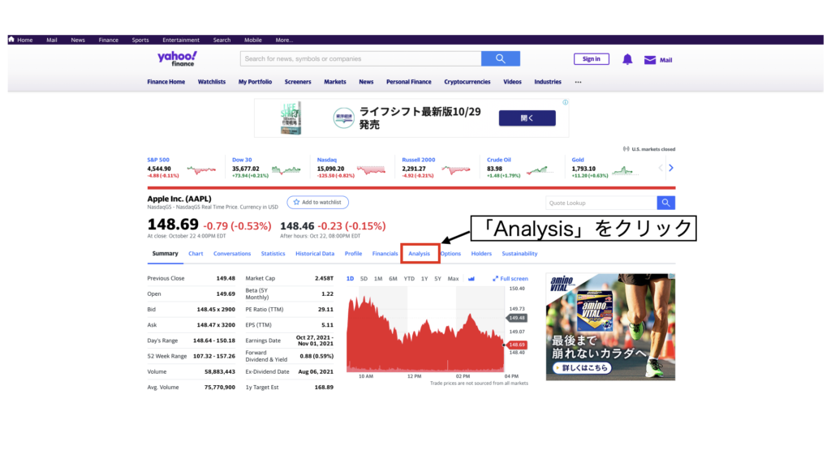The image size is (831, 467).
Task: Click the ad info icon on banner
Action: click(565, 102)
